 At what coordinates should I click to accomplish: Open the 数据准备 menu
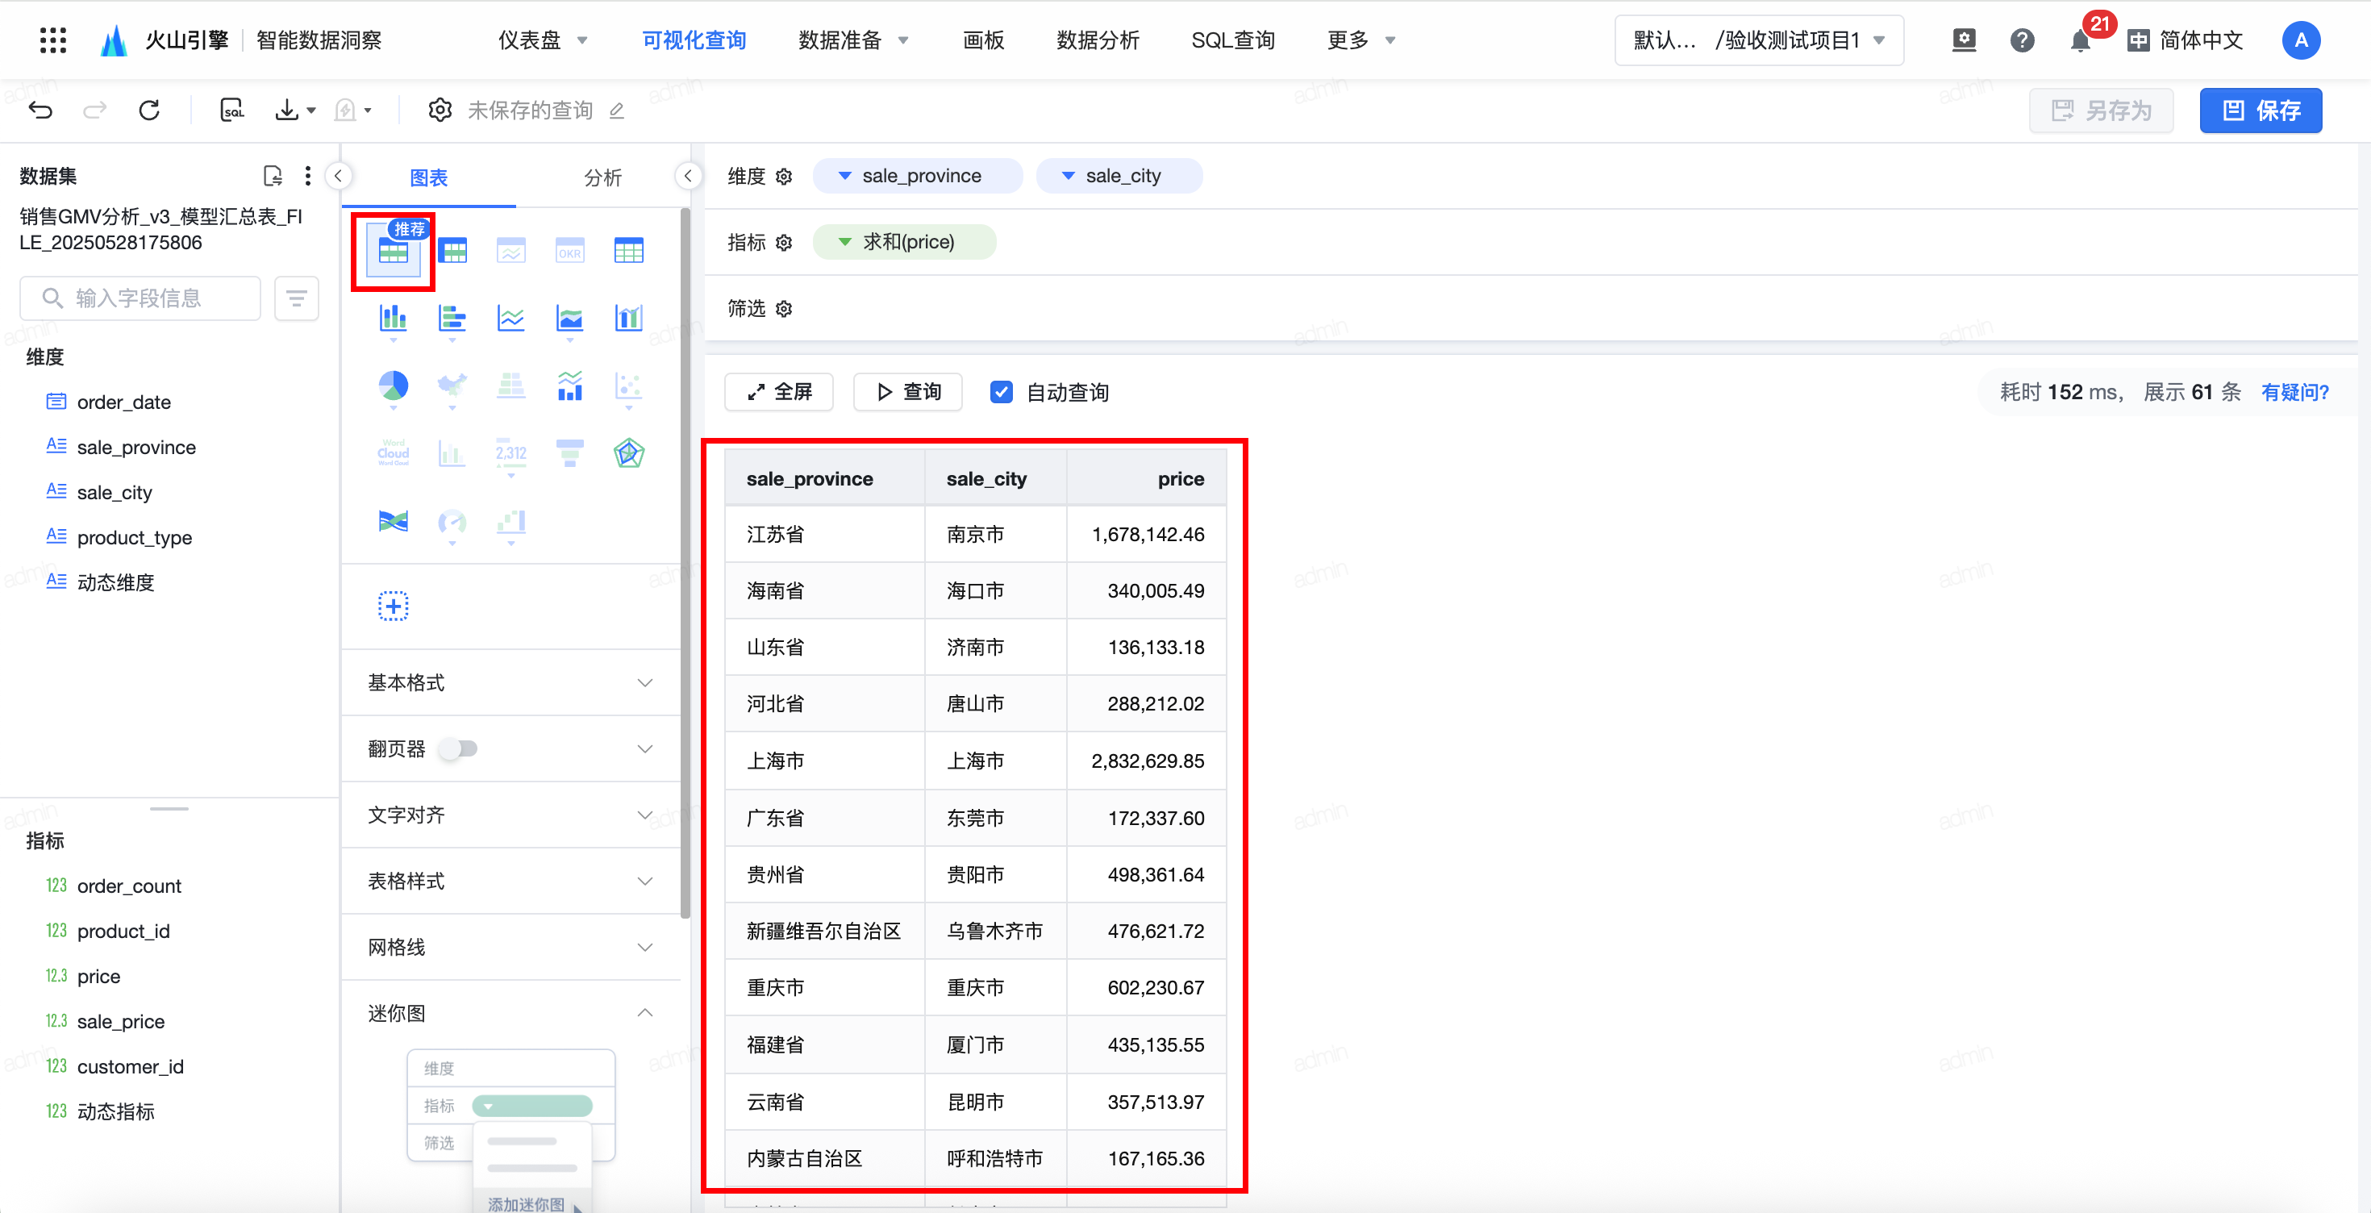click(853, 40)
